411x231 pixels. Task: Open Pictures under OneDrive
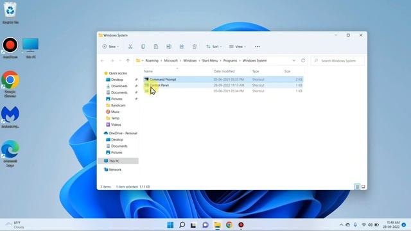[x=114, y=153]
